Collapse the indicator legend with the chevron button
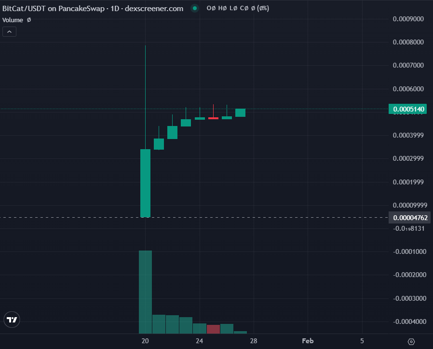 click(9, 32)
